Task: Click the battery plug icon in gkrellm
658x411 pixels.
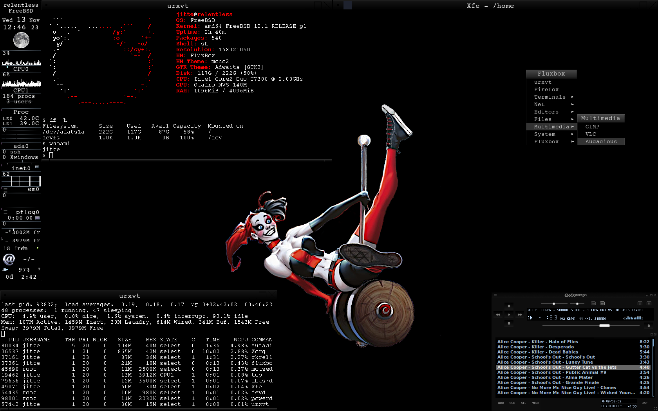Action: click(x=5, y=270)
